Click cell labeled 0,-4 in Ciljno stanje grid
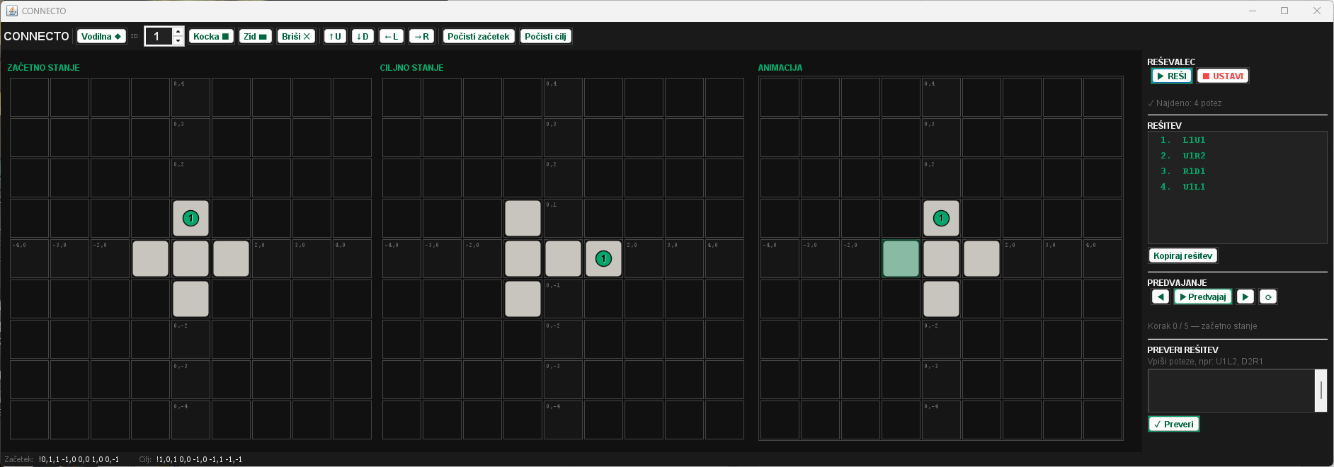Viewport: 1334px width, 467px height. 563,420
